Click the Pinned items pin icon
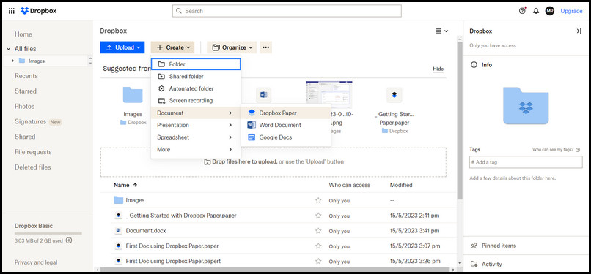Viewport: 591px width, 274px height. 474,246
